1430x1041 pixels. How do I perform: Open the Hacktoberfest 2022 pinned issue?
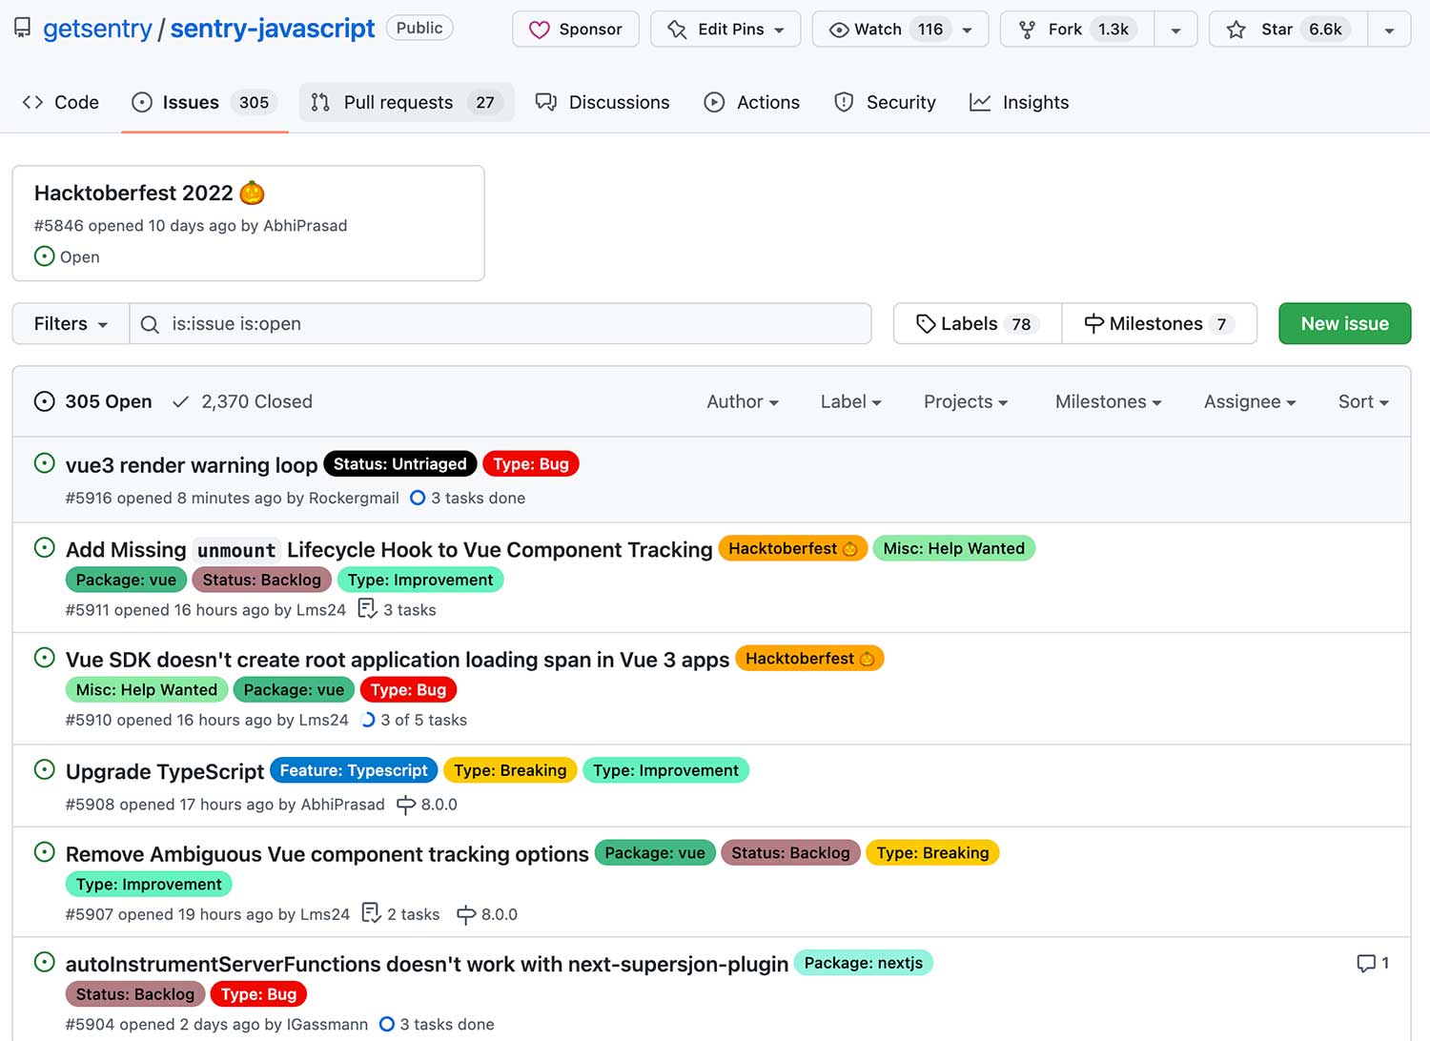click(x=133, y=194)
